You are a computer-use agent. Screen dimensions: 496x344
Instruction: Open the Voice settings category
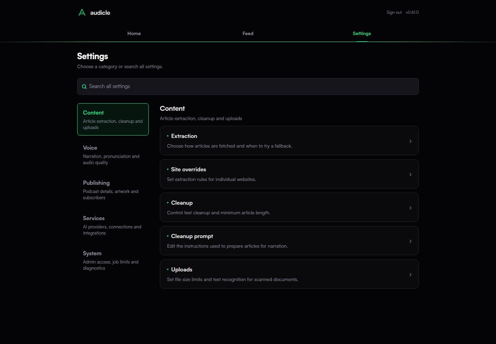coord(113,154)
